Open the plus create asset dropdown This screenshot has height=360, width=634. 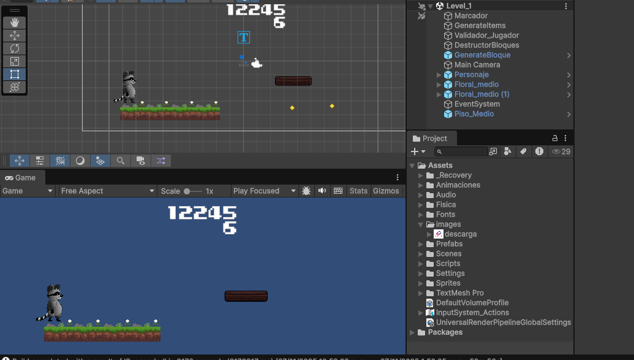pyautogui.click(x=418, y=151)
